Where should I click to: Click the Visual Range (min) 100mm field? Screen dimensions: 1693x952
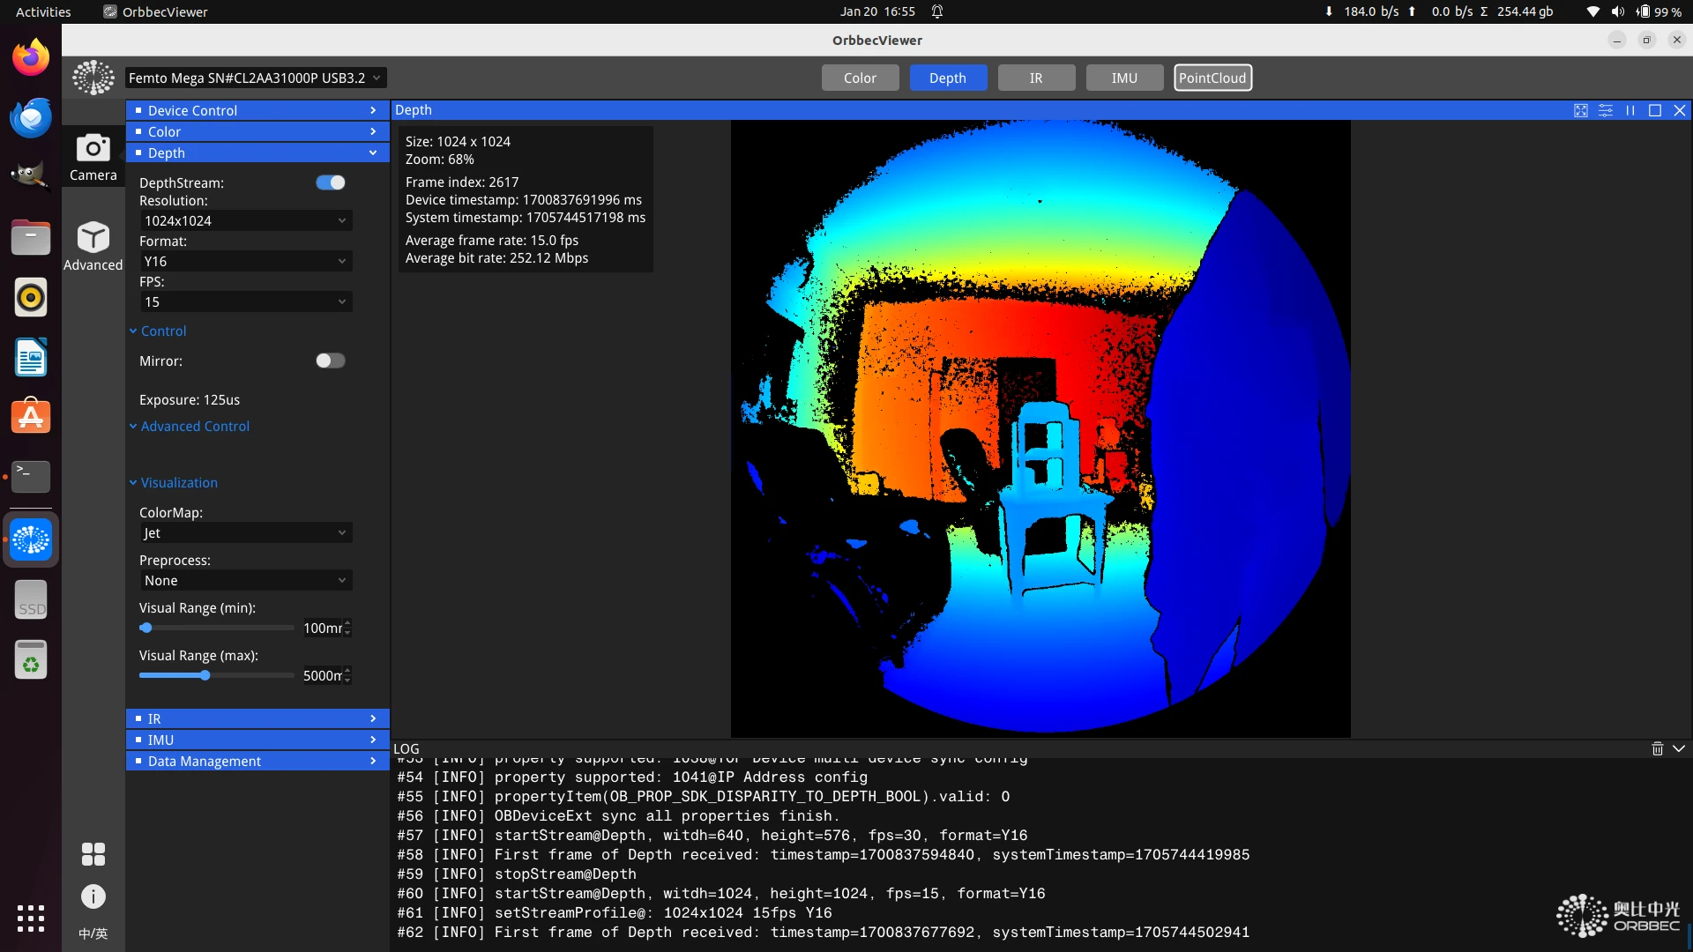[323, 628]
